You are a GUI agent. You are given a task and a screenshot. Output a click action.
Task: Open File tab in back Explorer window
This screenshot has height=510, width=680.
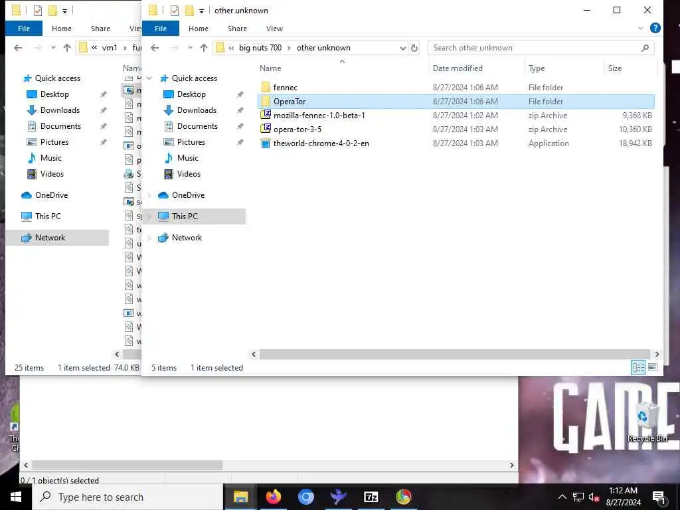24,28
